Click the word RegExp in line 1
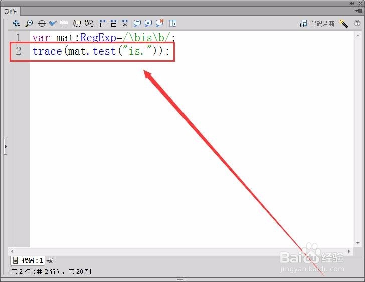The width and height of the screenshot is (365, 282). tap(98, 37)
